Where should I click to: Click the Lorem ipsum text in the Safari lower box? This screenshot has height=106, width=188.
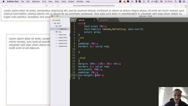(x=29, y=43)
